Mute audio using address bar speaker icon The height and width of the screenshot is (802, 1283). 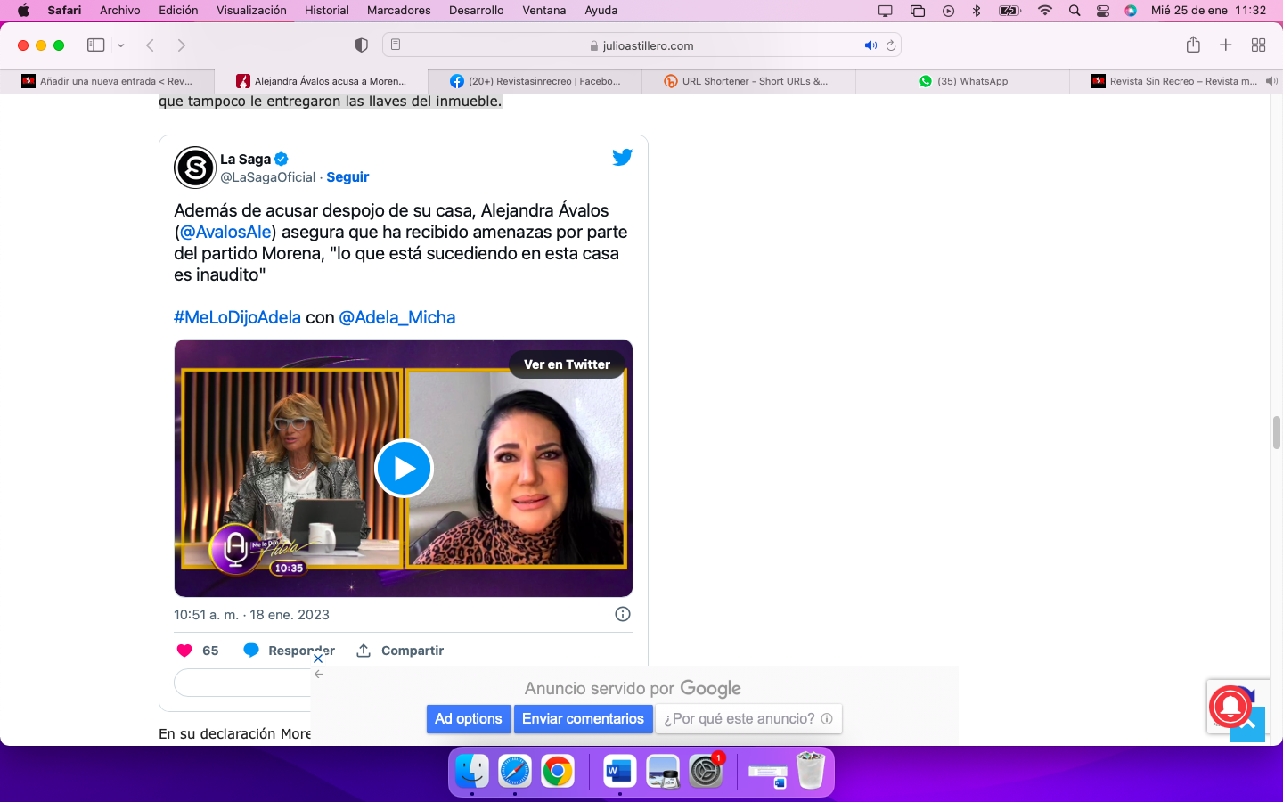pos(870,45)
